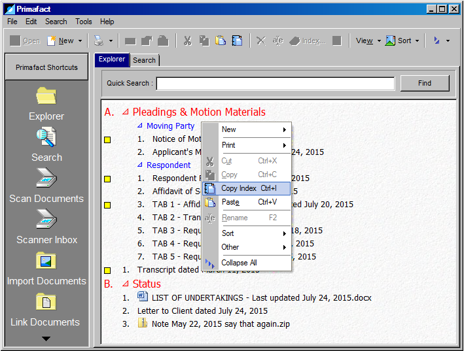Image resolution: width=464 pixels, height=351 pixels.
Task: Toggle yellow flag beside Transcript dated row
Action: [107, 271]
